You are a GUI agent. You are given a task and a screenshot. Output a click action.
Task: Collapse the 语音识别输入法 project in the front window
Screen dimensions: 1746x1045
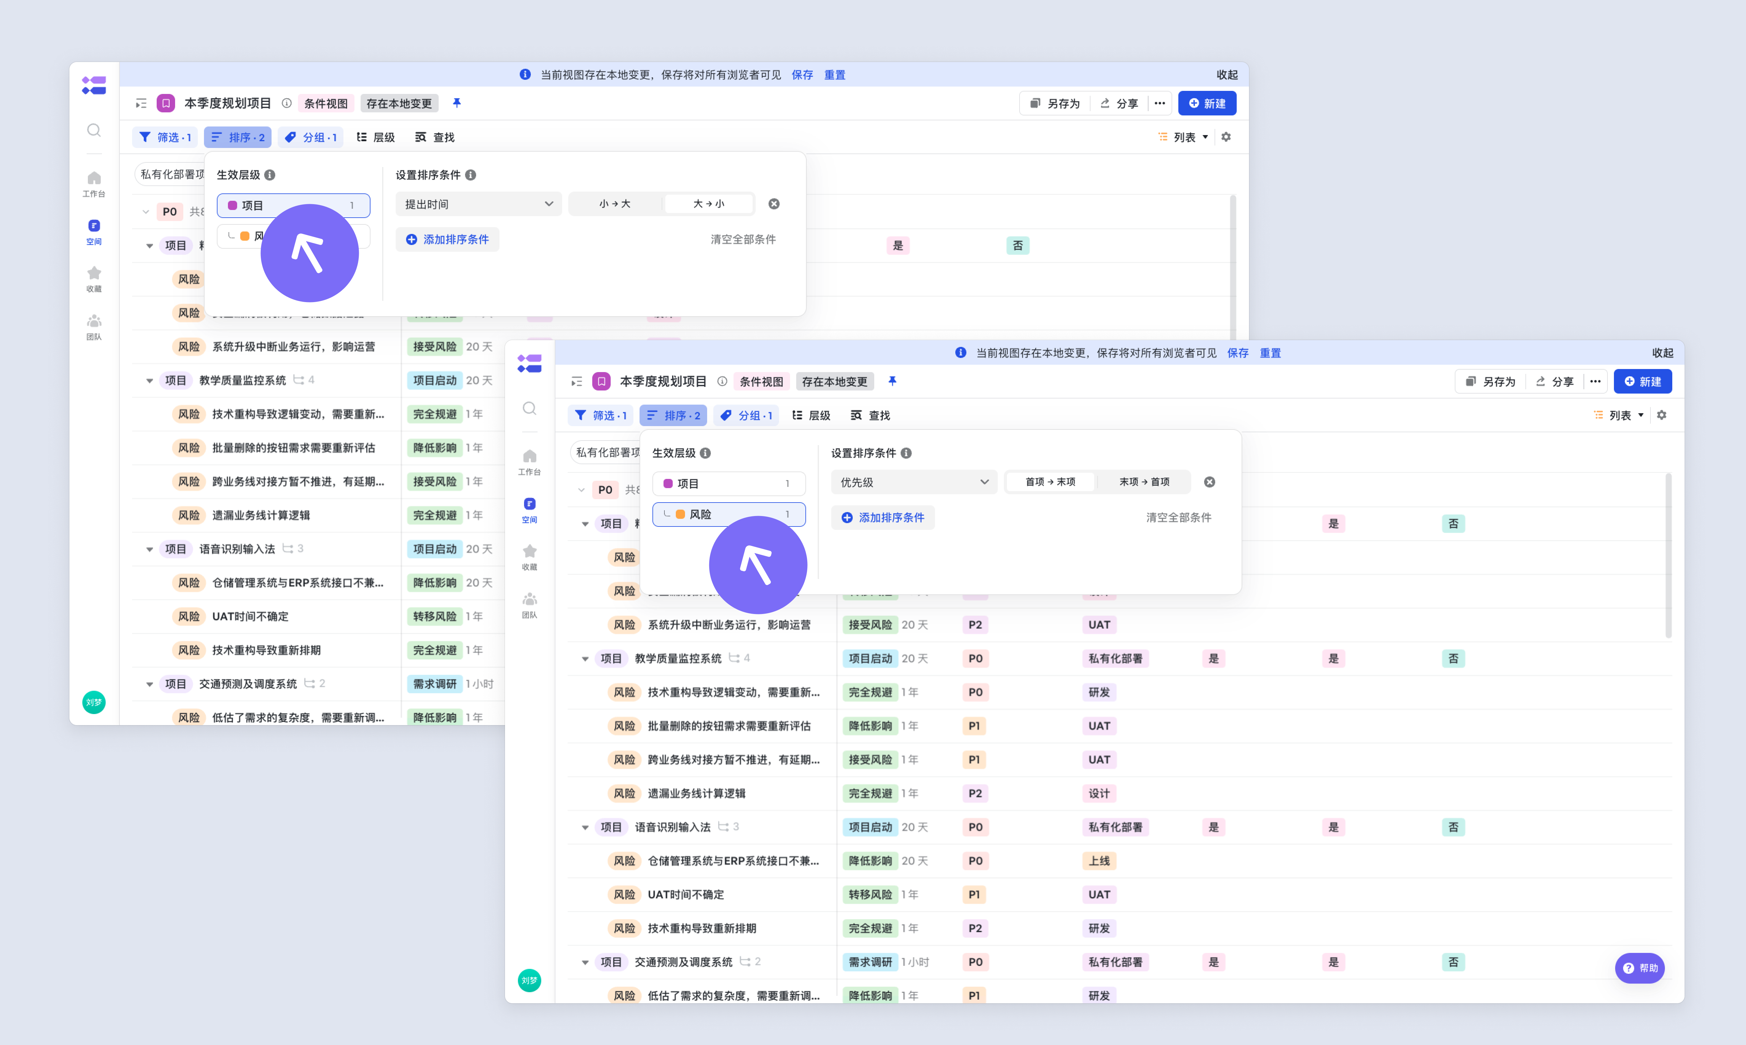(x=585, y=827)
